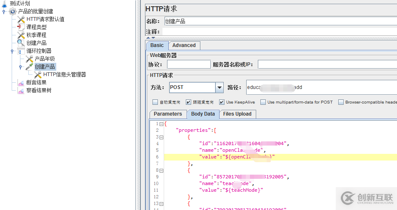397x210 pixels.
Task: Switch to the Basic tab
Action: click(157, 45)
